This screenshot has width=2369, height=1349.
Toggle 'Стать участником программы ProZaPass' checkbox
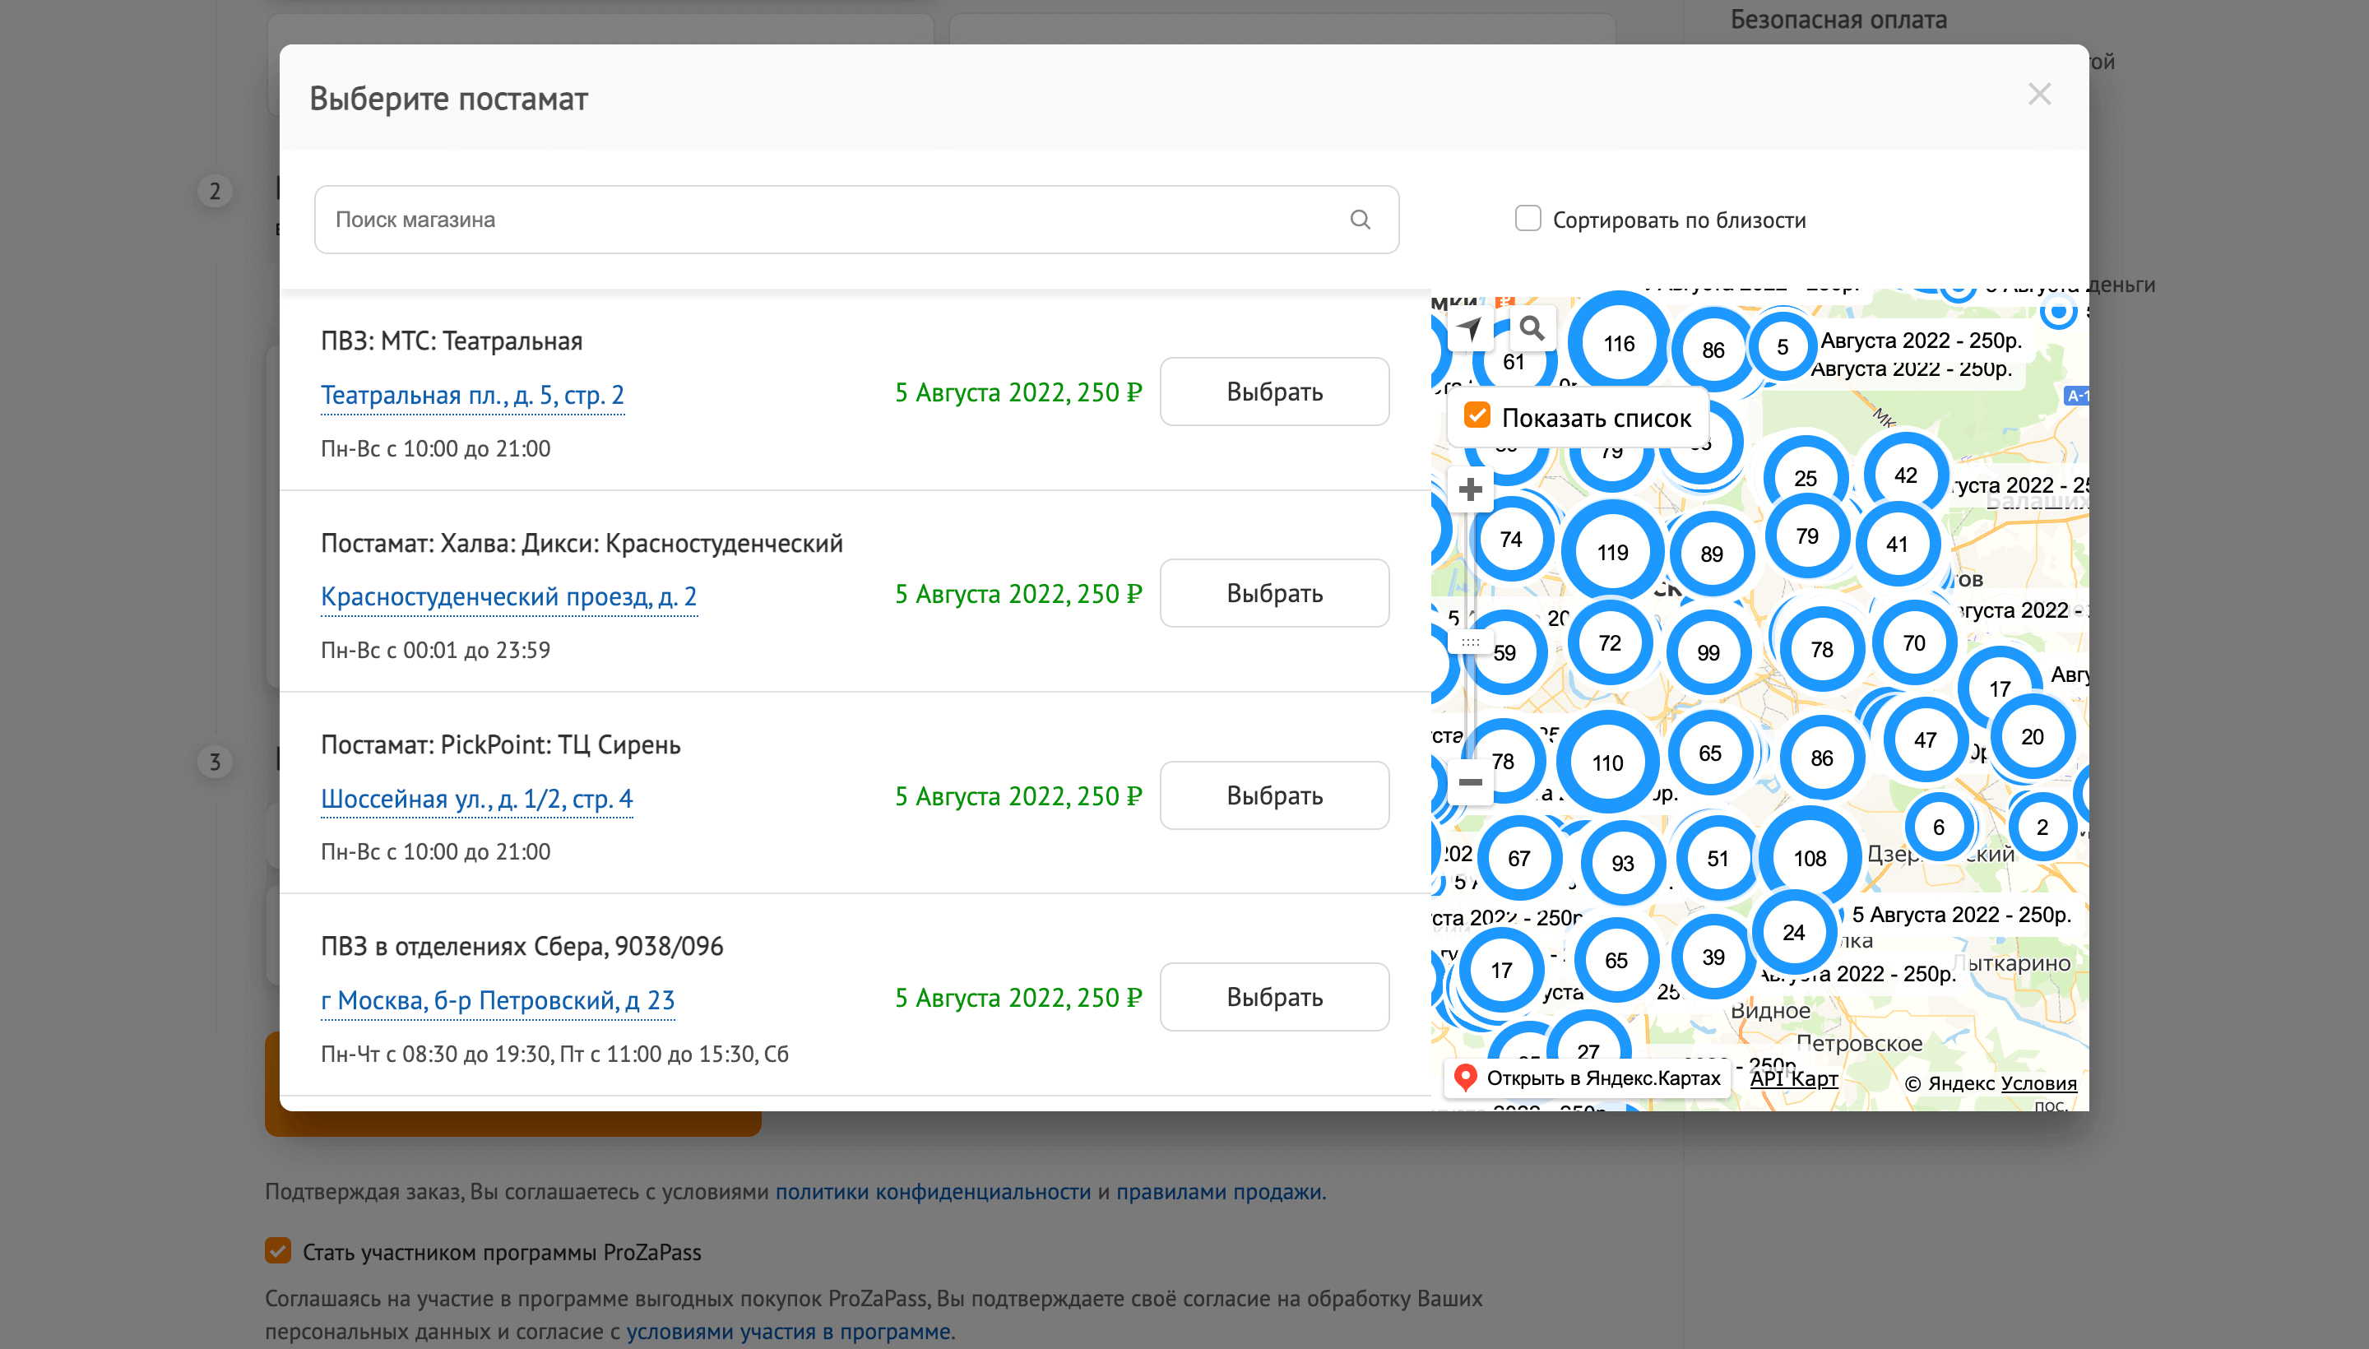pos(278,1251)
